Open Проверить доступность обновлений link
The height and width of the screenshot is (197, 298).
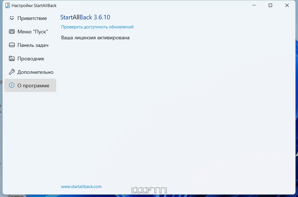coord(97,27)
